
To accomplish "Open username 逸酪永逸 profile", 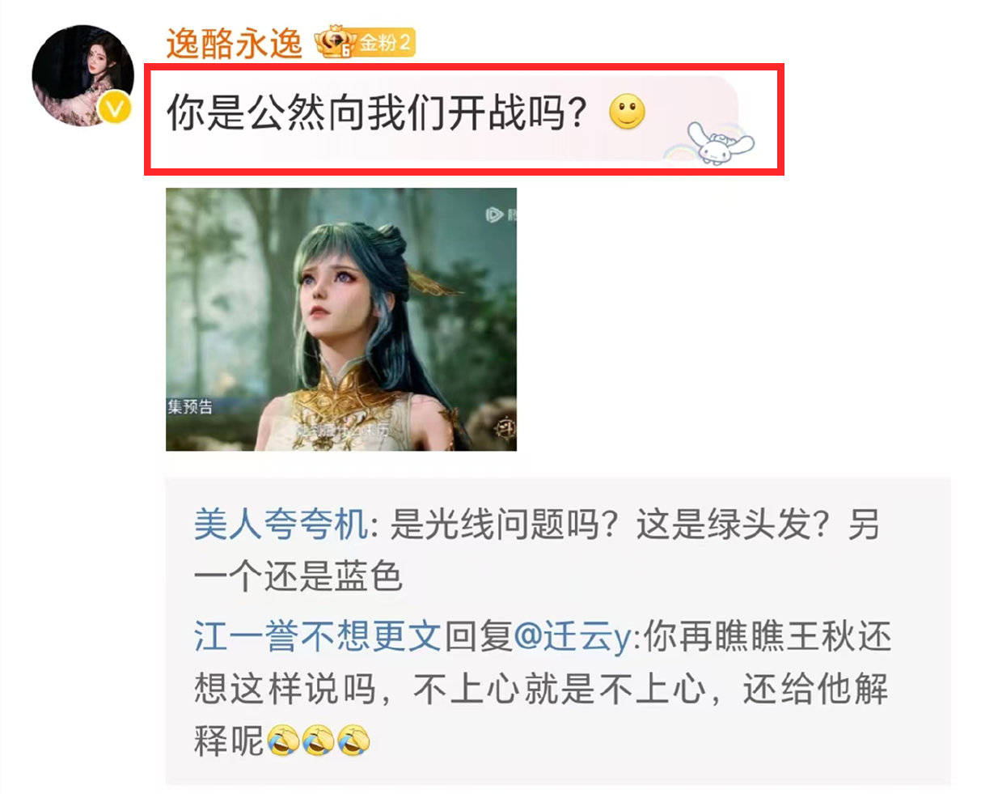I will coord(234,43).
